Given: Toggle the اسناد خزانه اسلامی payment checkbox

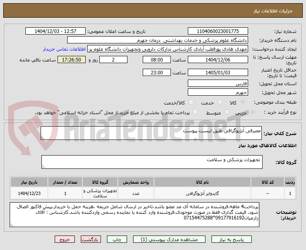Looking at the screenshot, I should click(195, 112).
